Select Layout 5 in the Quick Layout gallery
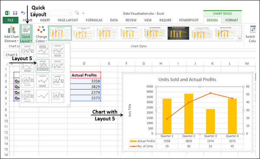The image size is (260, 159). 42,66
